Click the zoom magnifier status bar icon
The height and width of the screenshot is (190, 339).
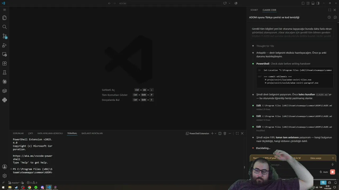(x=323, y=183)
